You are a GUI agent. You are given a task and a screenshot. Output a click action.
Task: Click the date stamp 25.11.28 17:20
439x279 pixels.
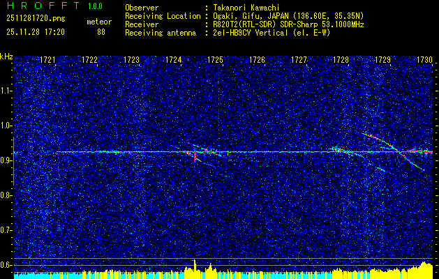click(x=36, y=32)
